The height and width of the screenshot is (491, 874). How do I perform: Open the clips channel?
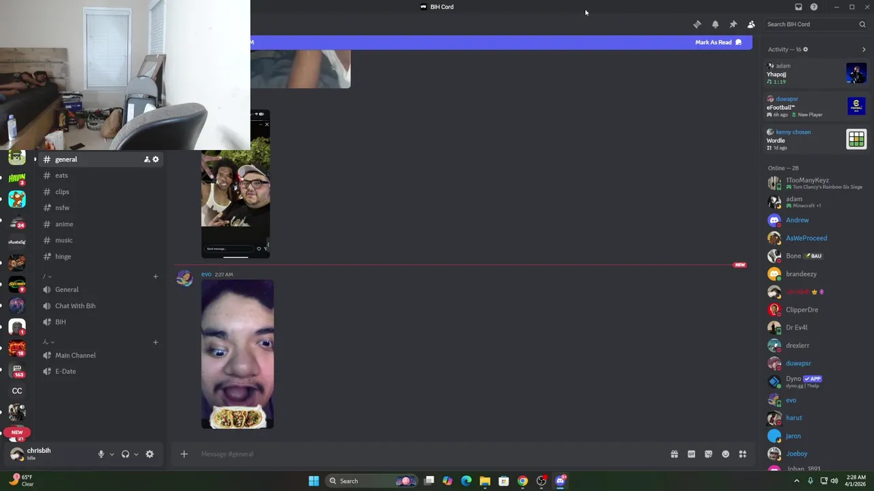[100, 192]
